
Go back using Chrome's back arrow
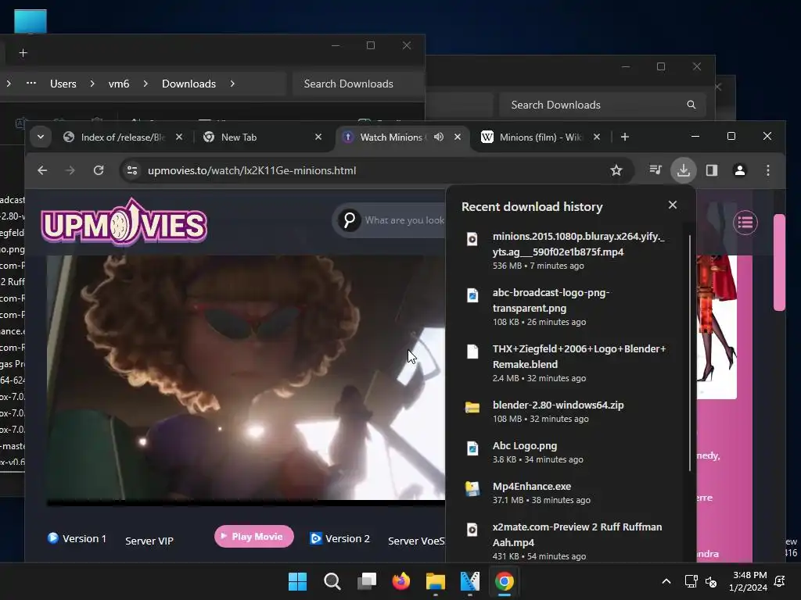[x=42, y=170]
